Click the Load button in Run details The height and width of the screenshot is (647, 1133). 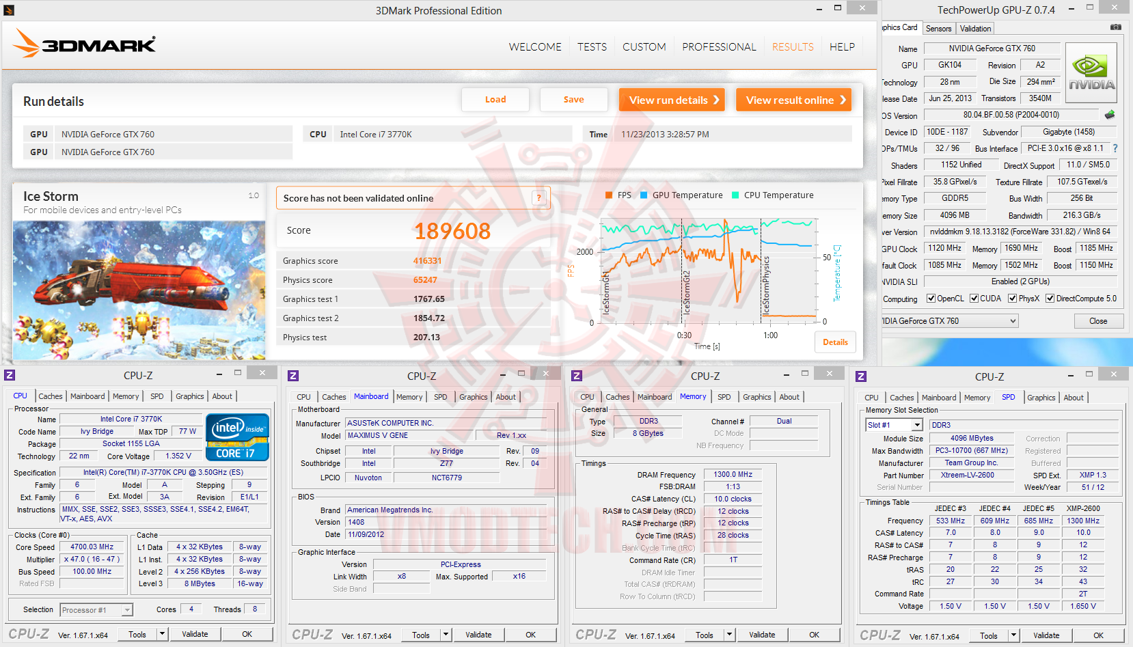tap(495, 100)
